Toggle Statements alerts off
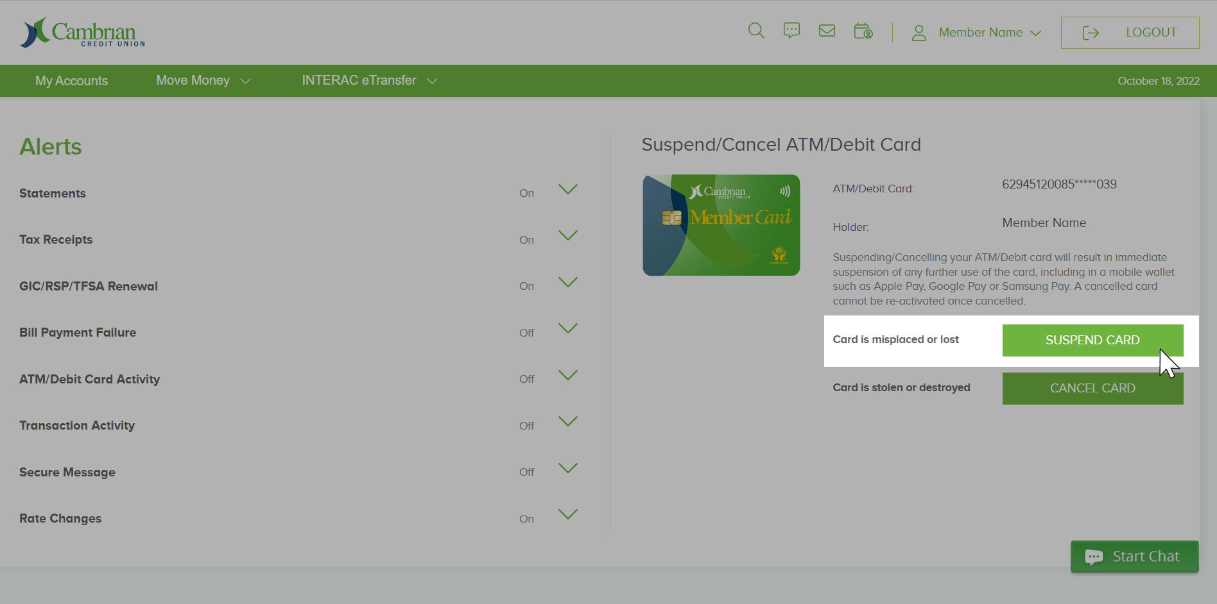The image size is (1217, 604). pyautogui.click(x=526, y=193)
